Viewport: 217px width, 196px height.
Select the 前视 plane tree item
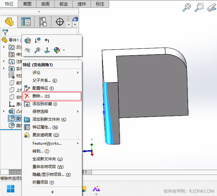[x=16, y=83]
